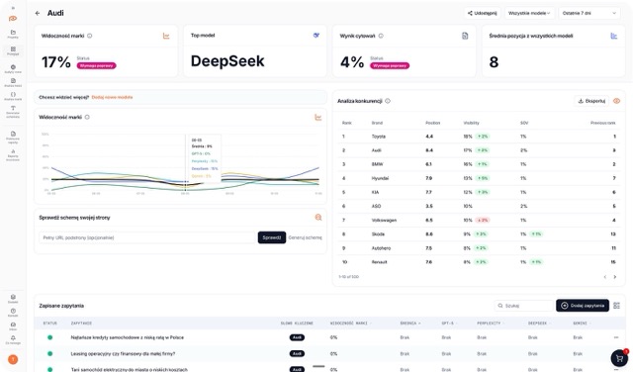Image resolution: width=633 pixels, height=372 pixels.
Task: Open the Inbox item in the sidebar
Action: click(13, 326)
